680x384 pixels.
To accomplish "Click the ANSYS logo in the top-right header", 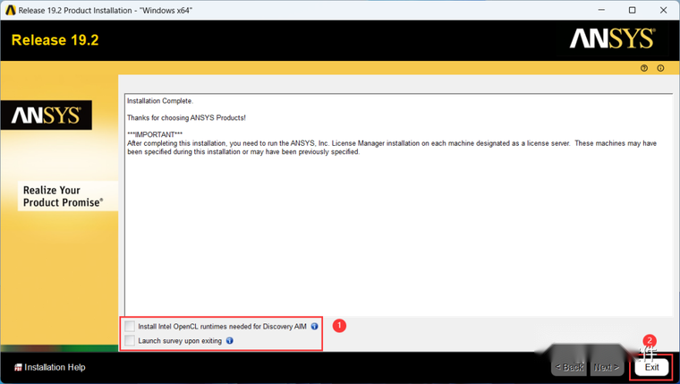I will (612, 38).
